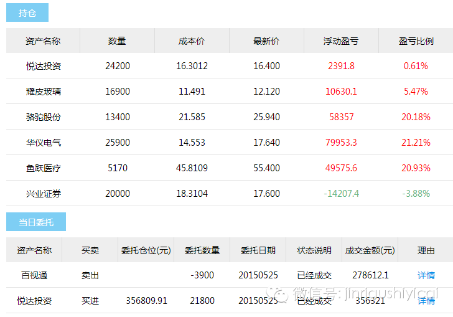Click cost price 11.491
Viewport: 453px width, 317px height.
(x=192, y=92)
